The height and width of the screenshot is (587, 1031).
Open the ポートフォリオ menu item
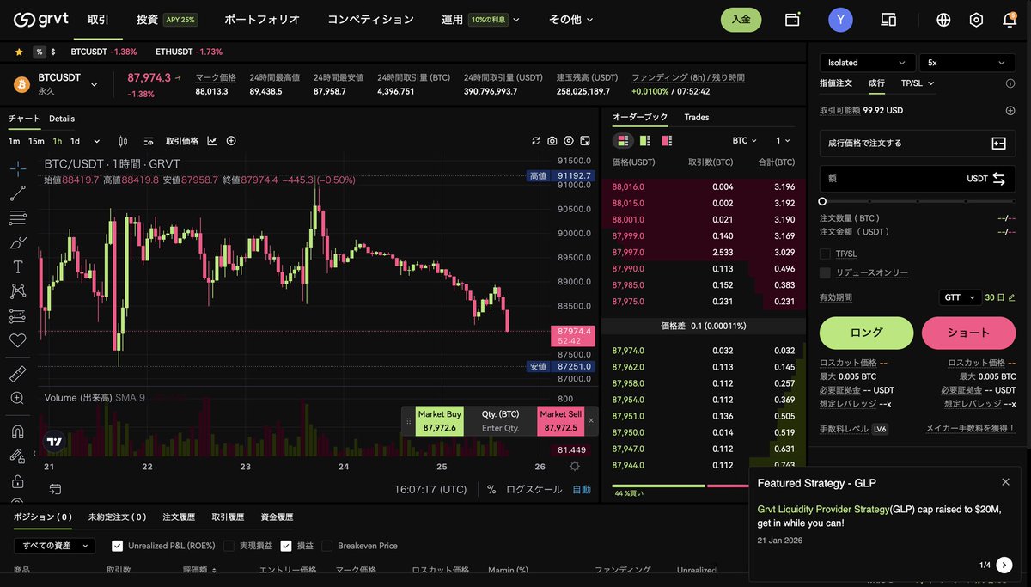coord(261,19)
